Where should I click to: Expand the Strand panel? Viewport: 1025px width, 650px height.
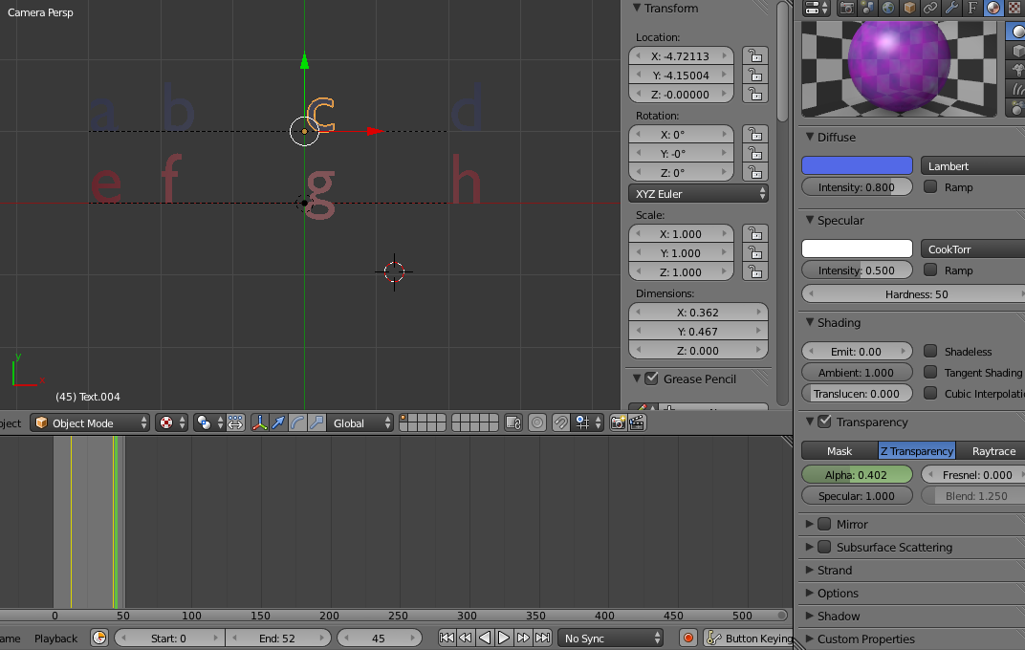point(810,570)
